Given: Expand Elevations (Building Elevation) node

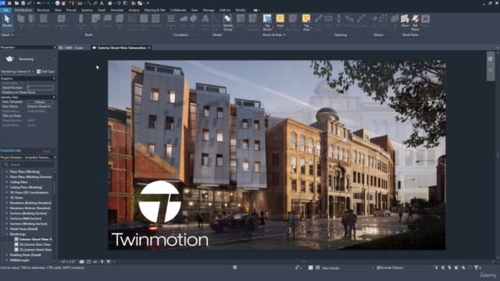Looking at the screenshot, I should [x=7, y=203].
